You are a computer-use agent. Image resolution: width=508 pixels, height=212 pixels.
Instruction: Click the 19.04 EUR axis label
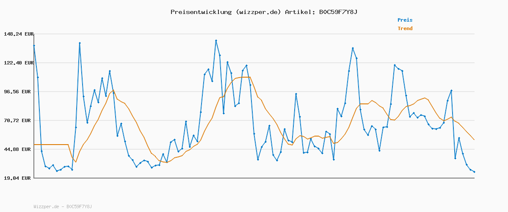coord(18,178)
